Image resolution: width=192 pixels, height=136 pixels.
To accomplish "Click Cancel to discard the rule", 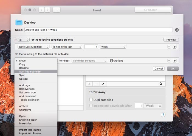I will tap(159, 69).
